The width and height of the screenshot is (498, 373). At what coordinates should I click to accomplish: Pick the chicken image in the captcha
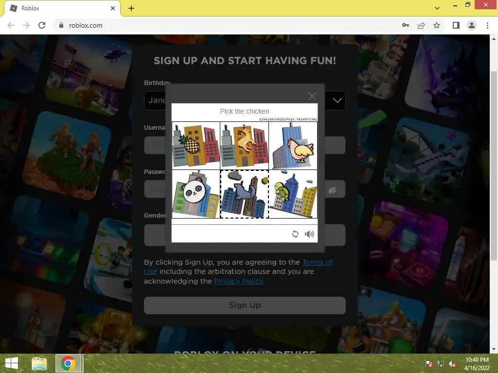293,146
